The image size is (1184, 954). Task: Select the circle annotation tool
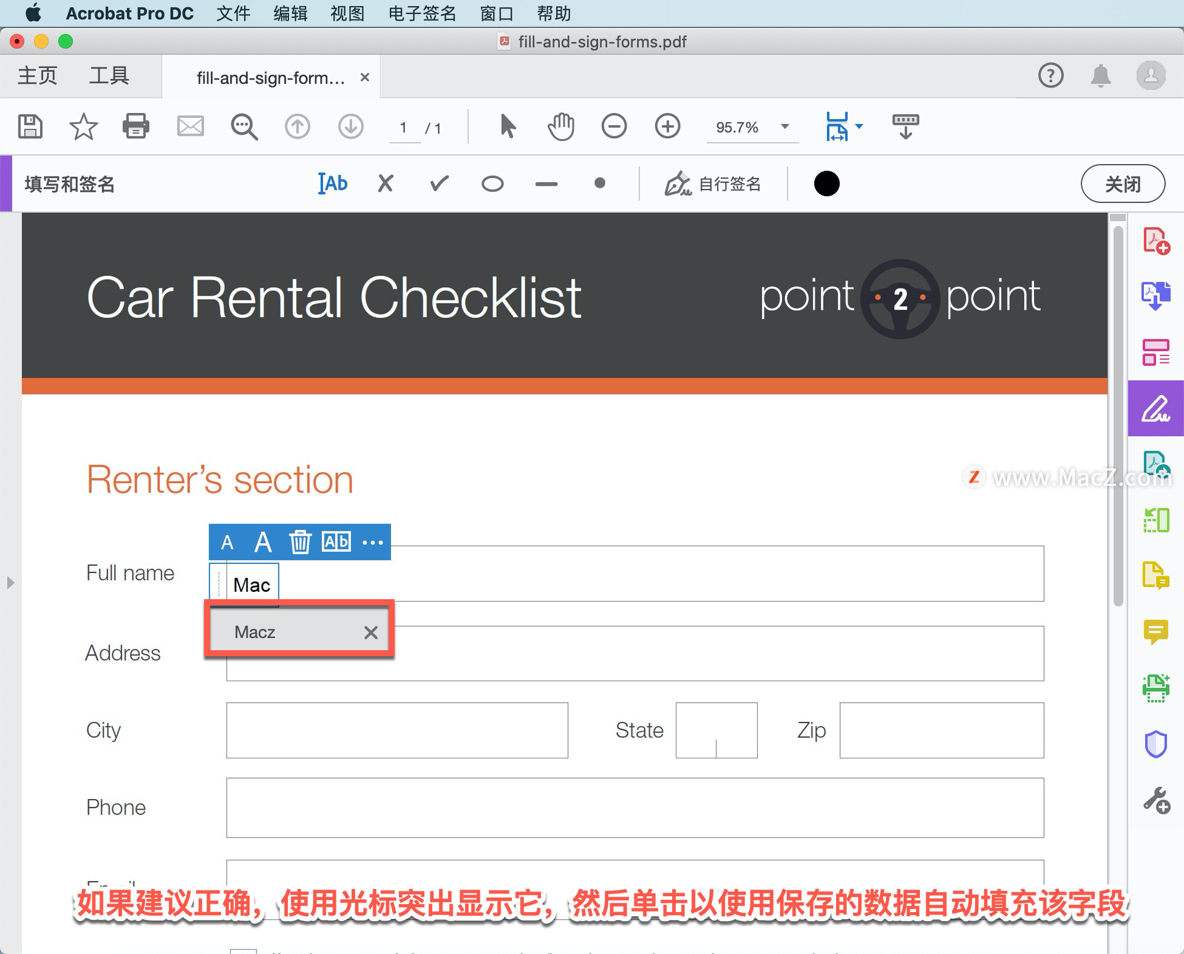click(x=493, y=184)
